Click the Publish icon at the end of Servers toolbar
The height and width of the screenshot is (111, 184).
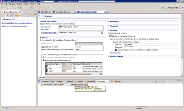click(x=173, y=82)
